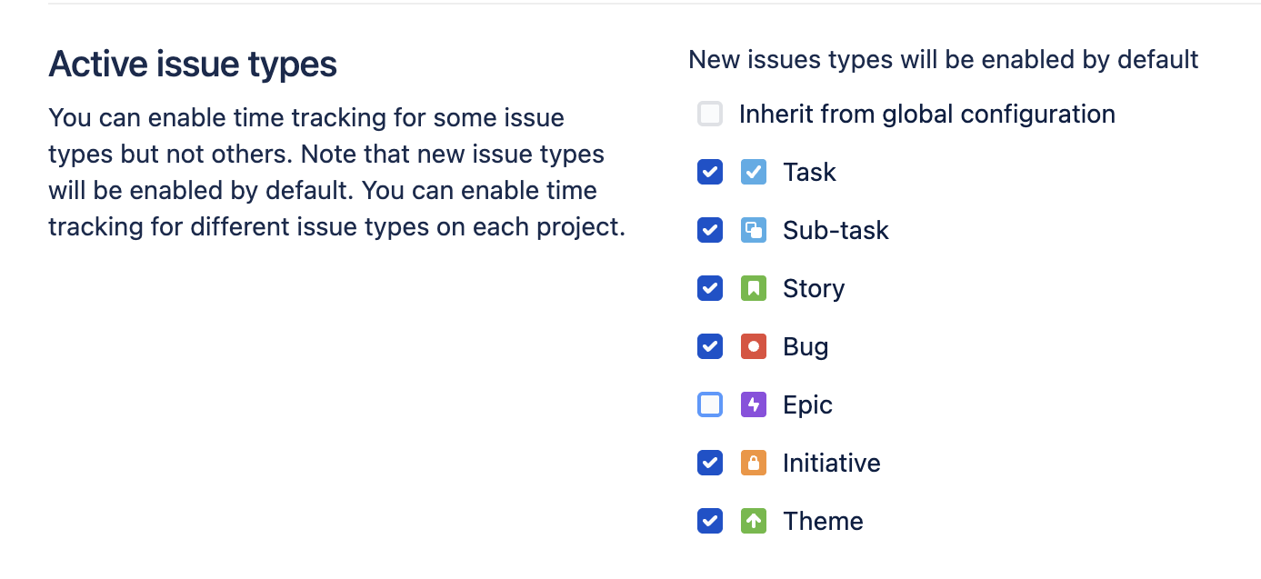Click the purple Epic lightning icon
1261x579 pixels.
coord(754,404)
